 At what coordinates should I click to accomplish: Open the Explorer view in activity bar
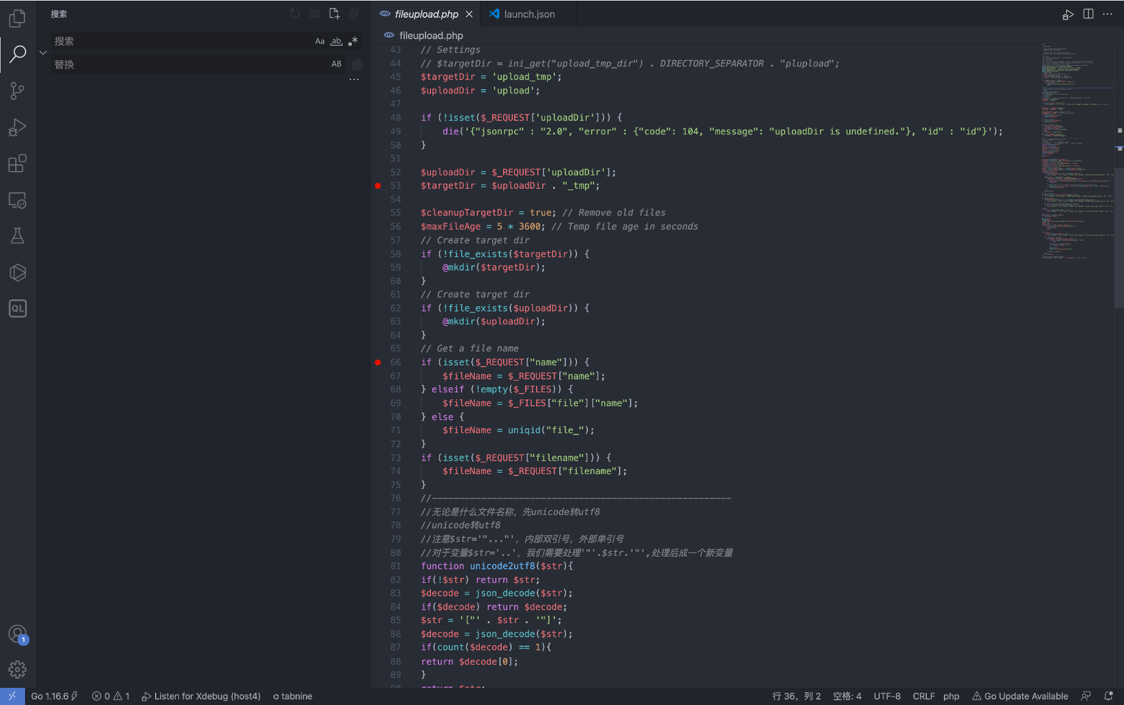(x=18, y=18)
